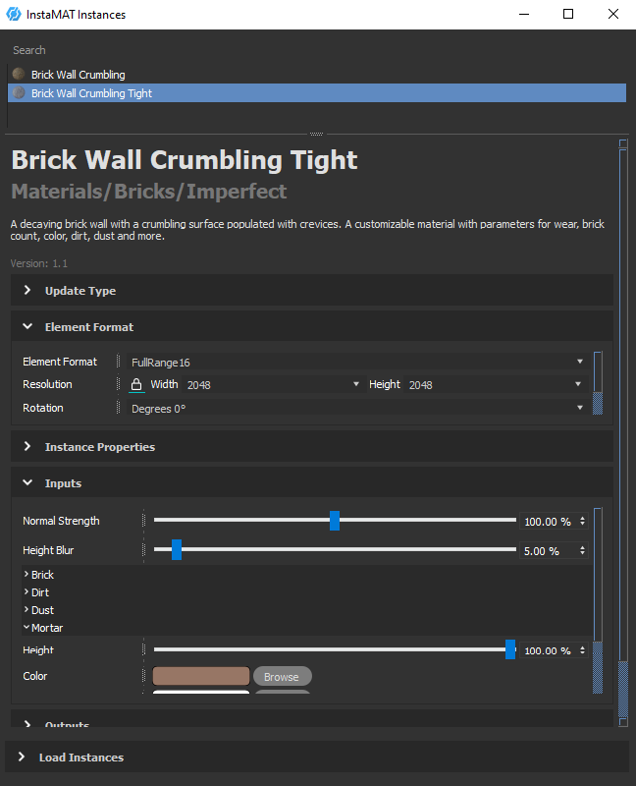Click the Mortar Color row grip handle

click(143, 676)
